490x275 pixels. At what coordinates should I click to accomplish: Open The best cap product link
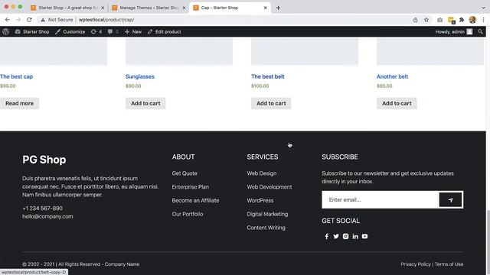pos(16,76)
